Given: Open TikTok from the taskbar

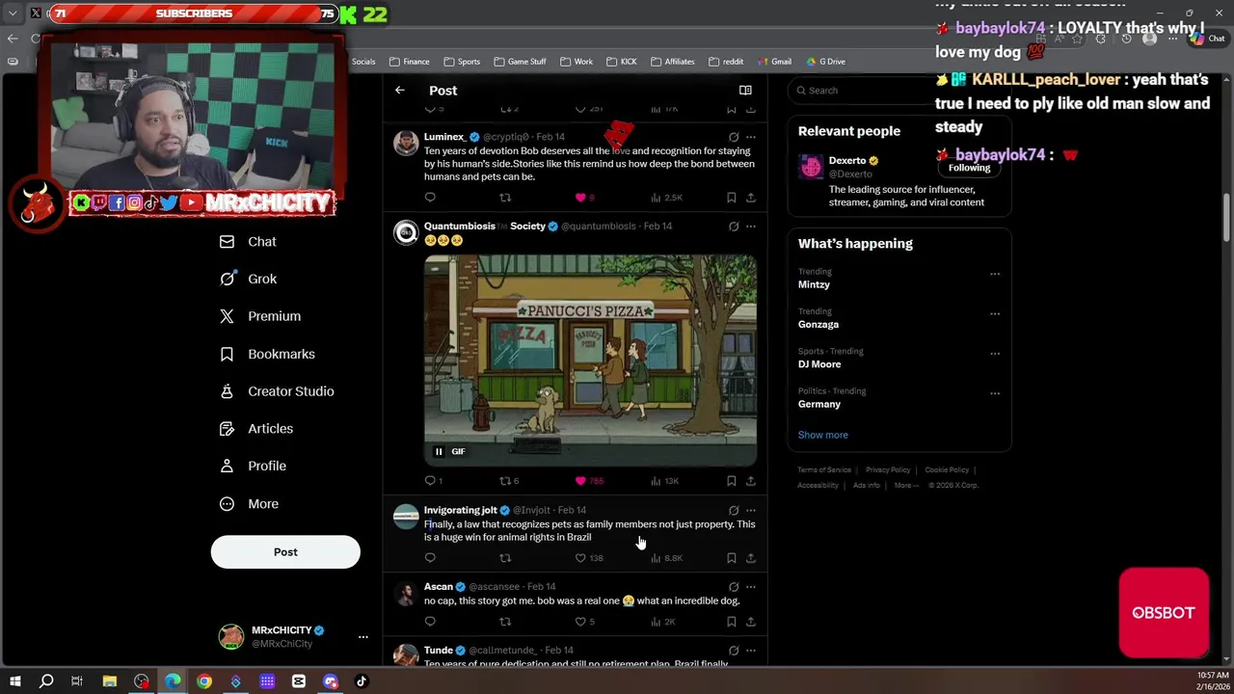Looking at the screenshot, I should coord(362,681).
